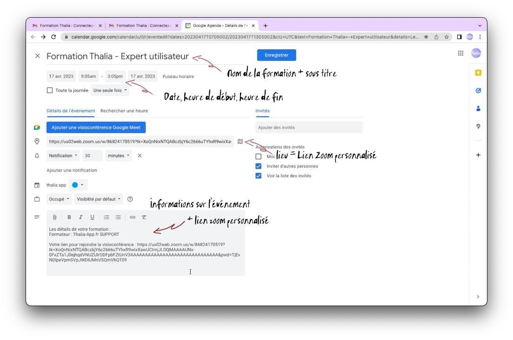Switch to 'Rechercher une heure' tab
The width and height of the screenshot is (513, 340).
tap(124, 111)
